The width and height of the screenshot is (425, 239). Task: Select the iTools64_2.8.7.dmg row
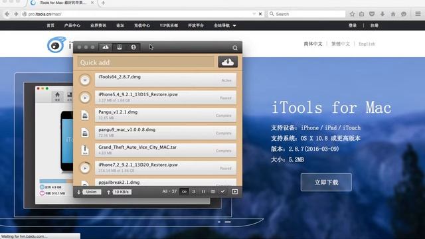165,80
